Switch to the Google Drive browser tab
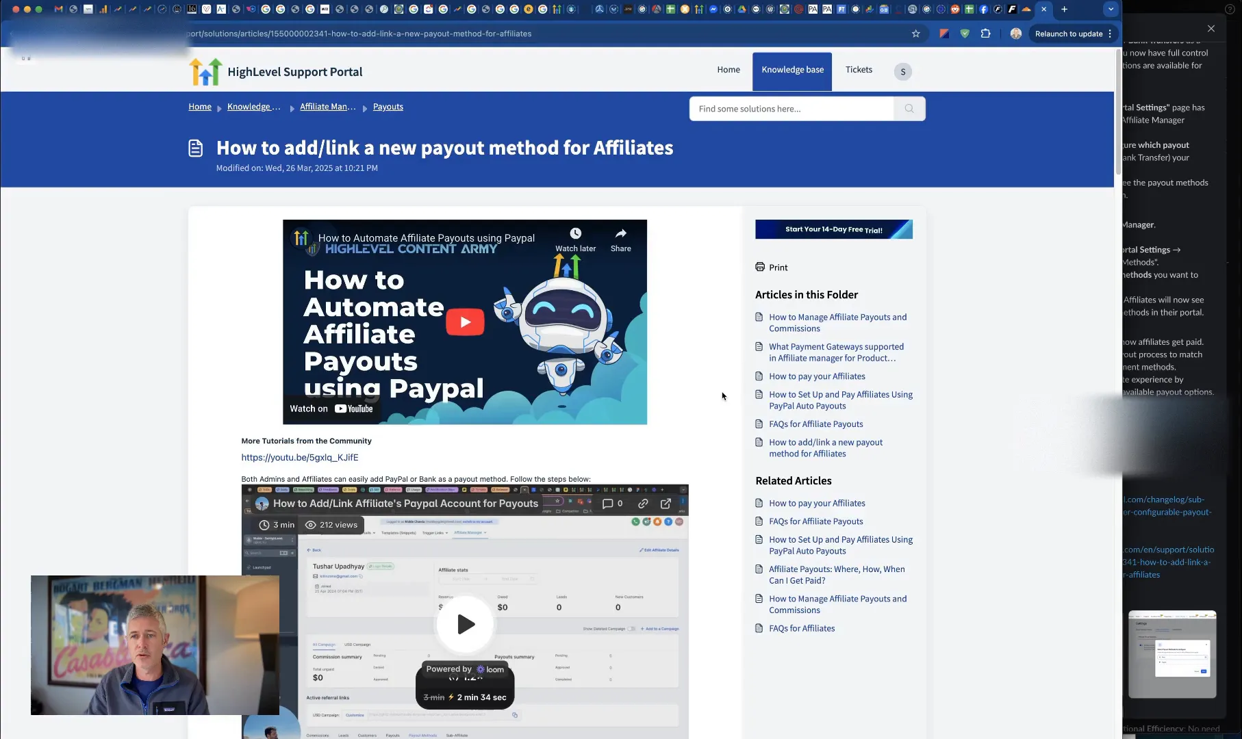Screen dimensions: 1242x739 click(x=742, y=10)
